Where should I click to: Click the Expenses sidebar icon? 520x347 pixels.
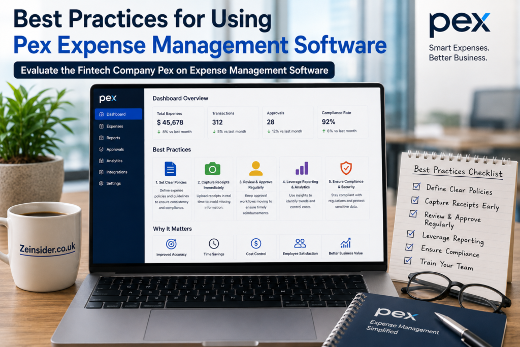102,126
